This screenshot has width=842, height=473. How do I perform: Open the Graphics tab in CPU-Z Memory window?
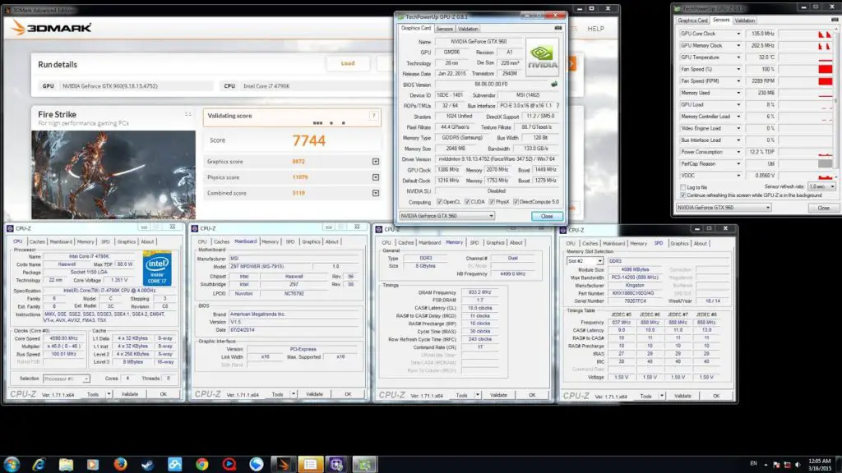pyautogui.click(x=495, y=243)
